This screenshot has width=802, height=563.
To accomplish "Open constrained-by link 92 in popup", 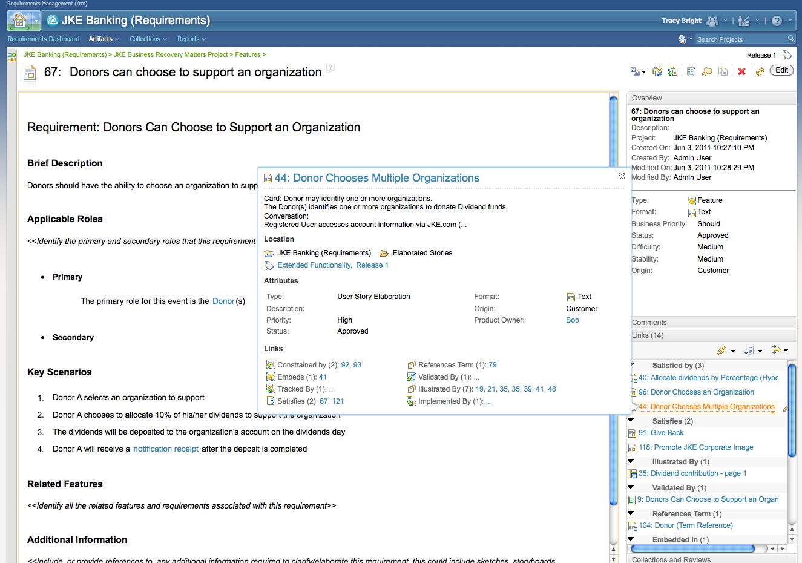I will click(x=345, y=365).
